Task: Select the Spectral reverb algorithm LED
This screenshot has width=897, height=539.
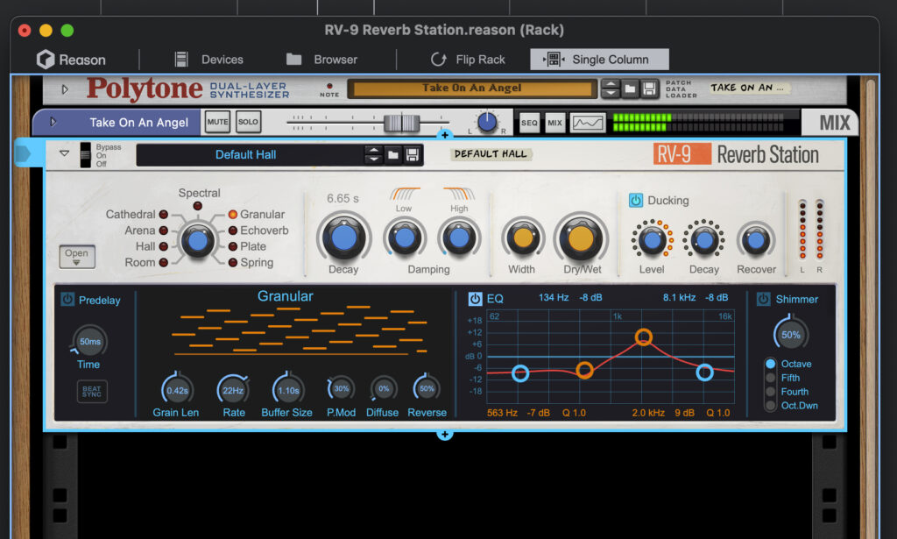Action: pos(197,205)
